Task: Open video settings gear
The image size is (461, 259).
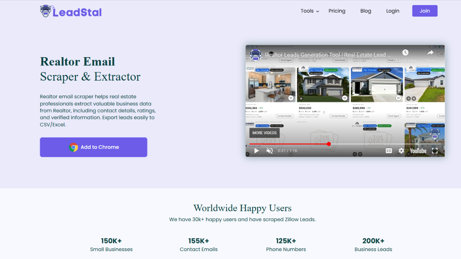Action: pyautogui.click(x=401, y=151)
